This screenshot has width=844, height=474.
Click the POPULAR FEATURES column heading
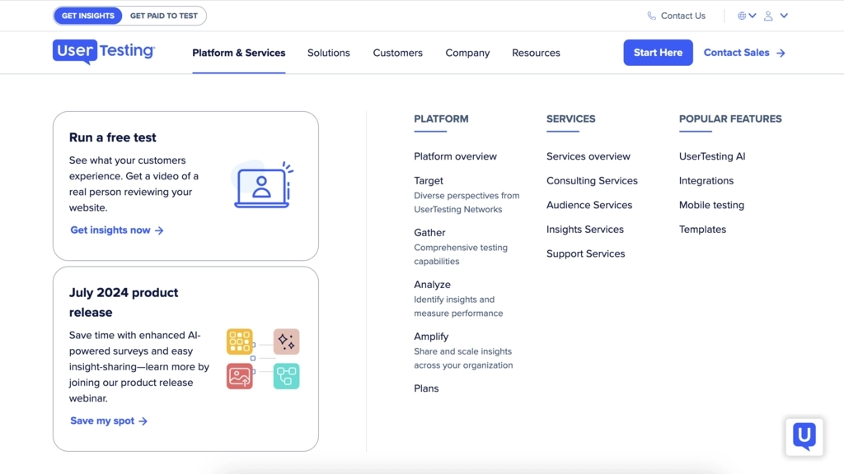tap(730, 118)
